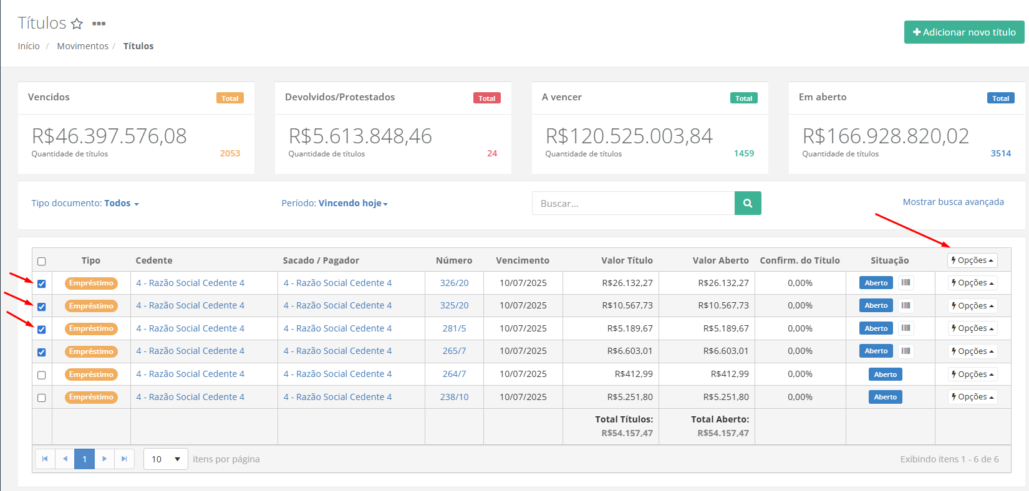The width and height of the screenshot is (1029, 491).
Task: Click the Adicionar novo título button
Action: pyautogui.click(x=964, y=32)
